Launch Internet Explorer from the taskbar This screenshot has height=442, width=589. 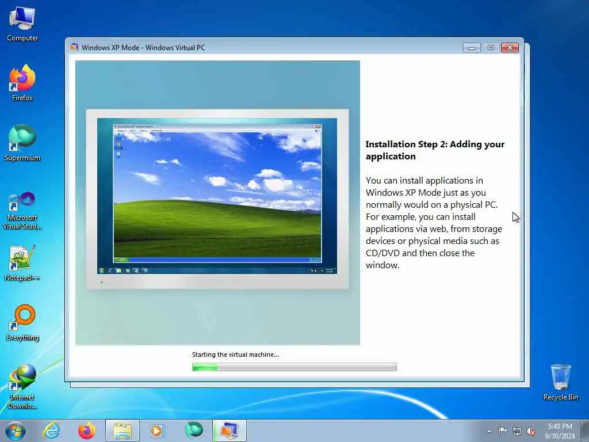tap(51, 430)
